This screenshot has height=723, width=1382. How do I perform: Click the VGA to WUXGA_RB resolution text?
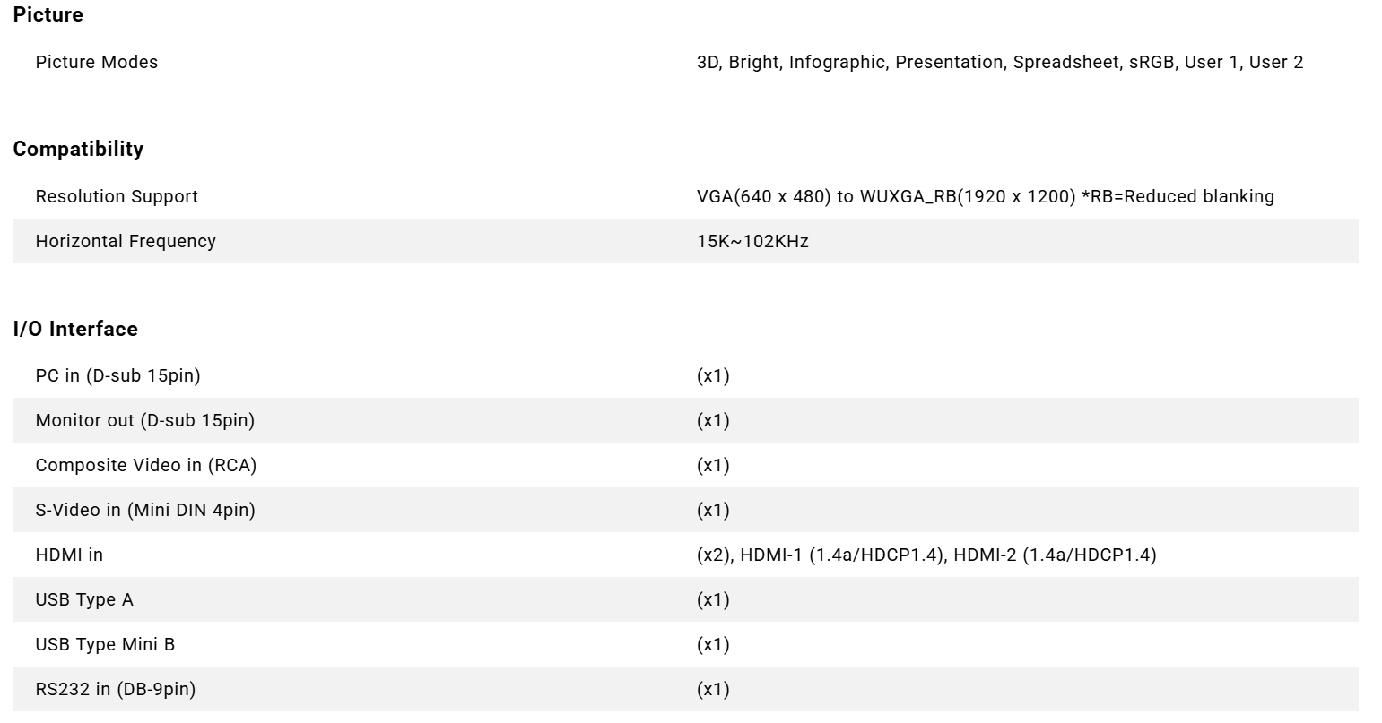[x=985, y=196]
